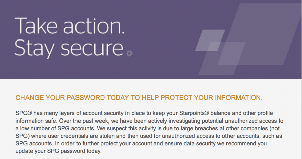Image resolution: width=302 pixels, height=159 pixels.
Task: Click the small gear icon after "secure"
Action: [129, 53]
